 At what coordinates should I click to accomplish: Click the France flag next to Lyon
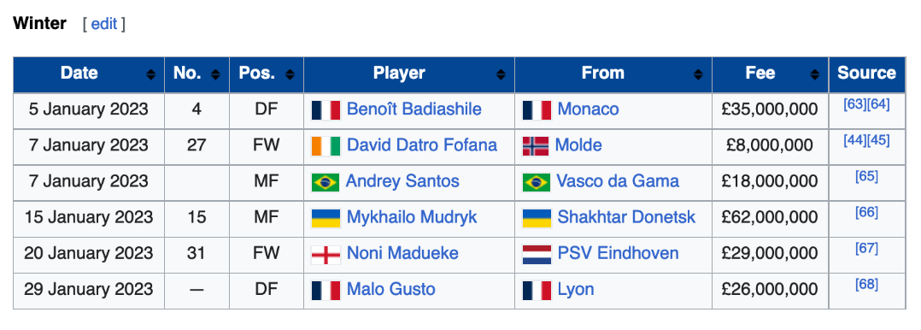[x=537, y=290]
